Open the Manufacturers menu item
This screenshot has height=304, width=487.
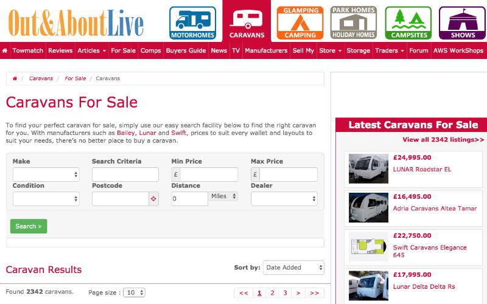click(x=266, y=50)
